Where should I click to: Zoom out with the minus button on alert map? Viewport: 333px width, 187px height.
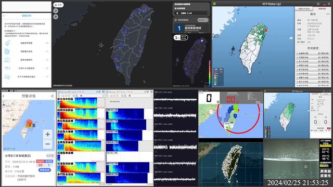click(47, 144)
